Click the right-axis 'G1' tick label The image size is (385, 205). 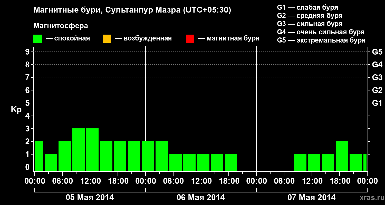(x=377, y=103)
